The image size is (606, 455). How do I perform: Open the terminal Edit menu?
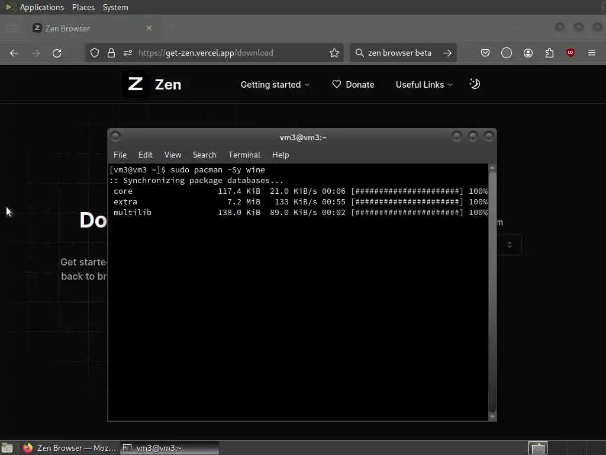(x=146, y=155)
